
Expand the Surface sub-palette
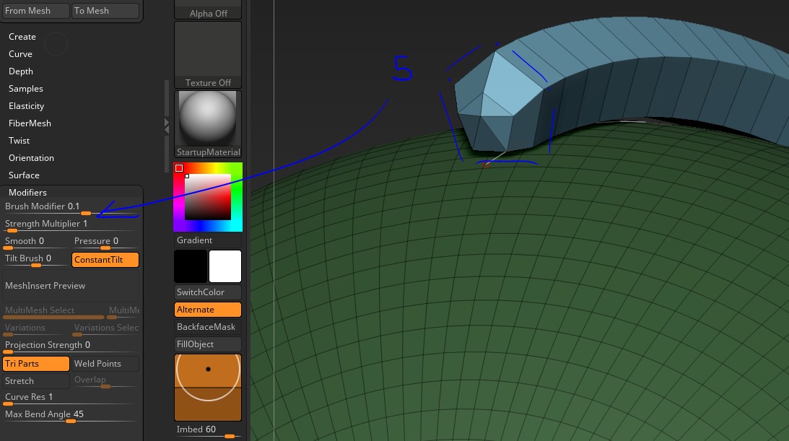tap(24, 175)
